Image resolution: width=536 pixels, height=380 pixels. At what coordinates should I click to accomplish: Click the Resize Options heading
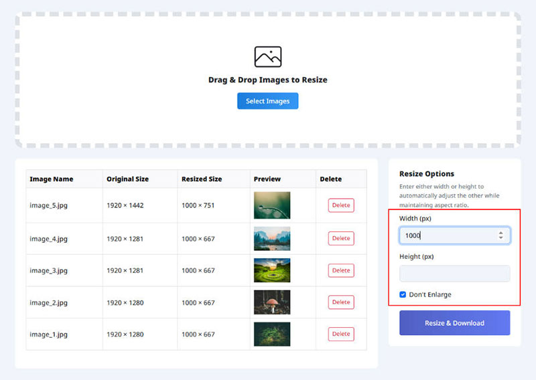tap(427, 174)
